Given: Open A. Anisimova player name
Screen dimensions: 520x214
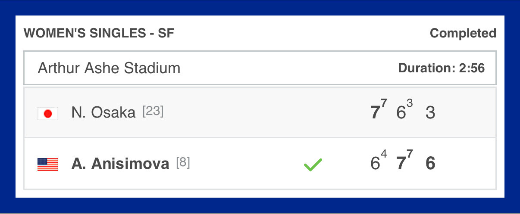Looking at the screenshot, I should tap(120, 164).
